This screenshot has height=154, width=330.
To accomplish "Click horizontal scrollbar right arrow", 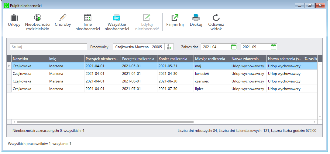I will pyautogui.click(x=315, y=122).
